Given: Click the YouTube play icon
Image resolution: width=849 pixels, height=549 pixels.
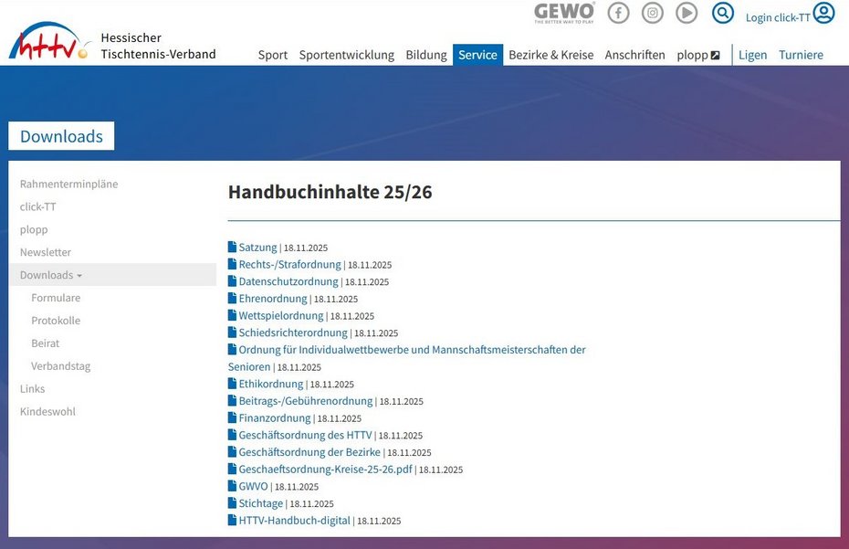Looking at the screenshot, I should [x=687, y=13].
